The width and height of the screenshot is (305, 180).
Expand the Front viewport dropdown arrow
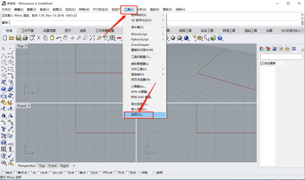(x=29, y=106)
